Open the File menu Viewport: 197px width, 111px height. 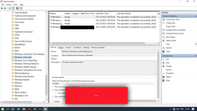click(3, 5)
